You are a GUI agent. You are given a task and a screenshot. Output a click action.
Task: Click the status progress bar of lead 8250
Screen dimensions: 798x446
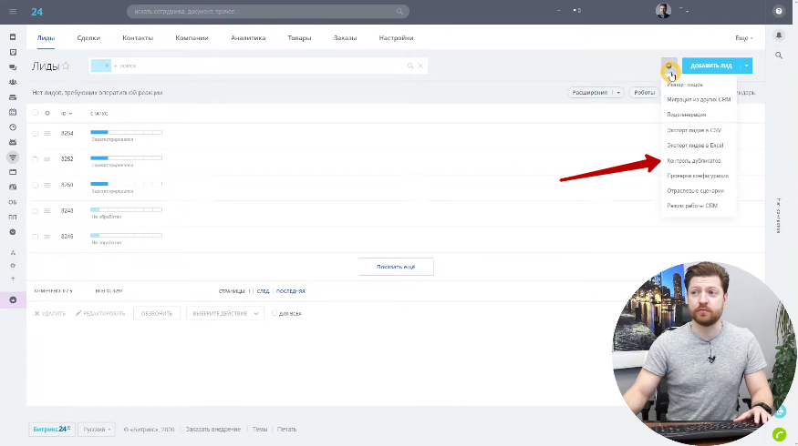(126, 184)
